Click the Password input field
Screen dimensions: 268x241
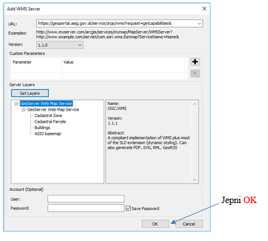86,208
